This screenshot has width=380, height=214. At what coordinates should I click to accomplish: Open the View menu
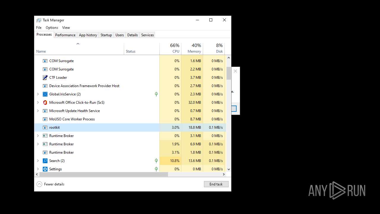pyautogui.click(x=66, y=28)
